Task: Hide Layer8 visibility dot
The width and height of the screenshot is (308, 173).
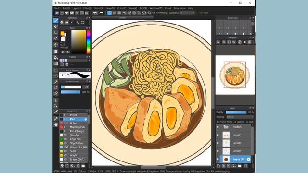Action: click(x=218, y=143)
